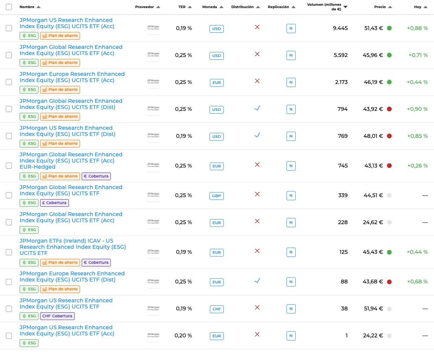Click red X distribution icon in 339 row
The height and width of the screenshot is (352, 434).
(x=257, y=194)
